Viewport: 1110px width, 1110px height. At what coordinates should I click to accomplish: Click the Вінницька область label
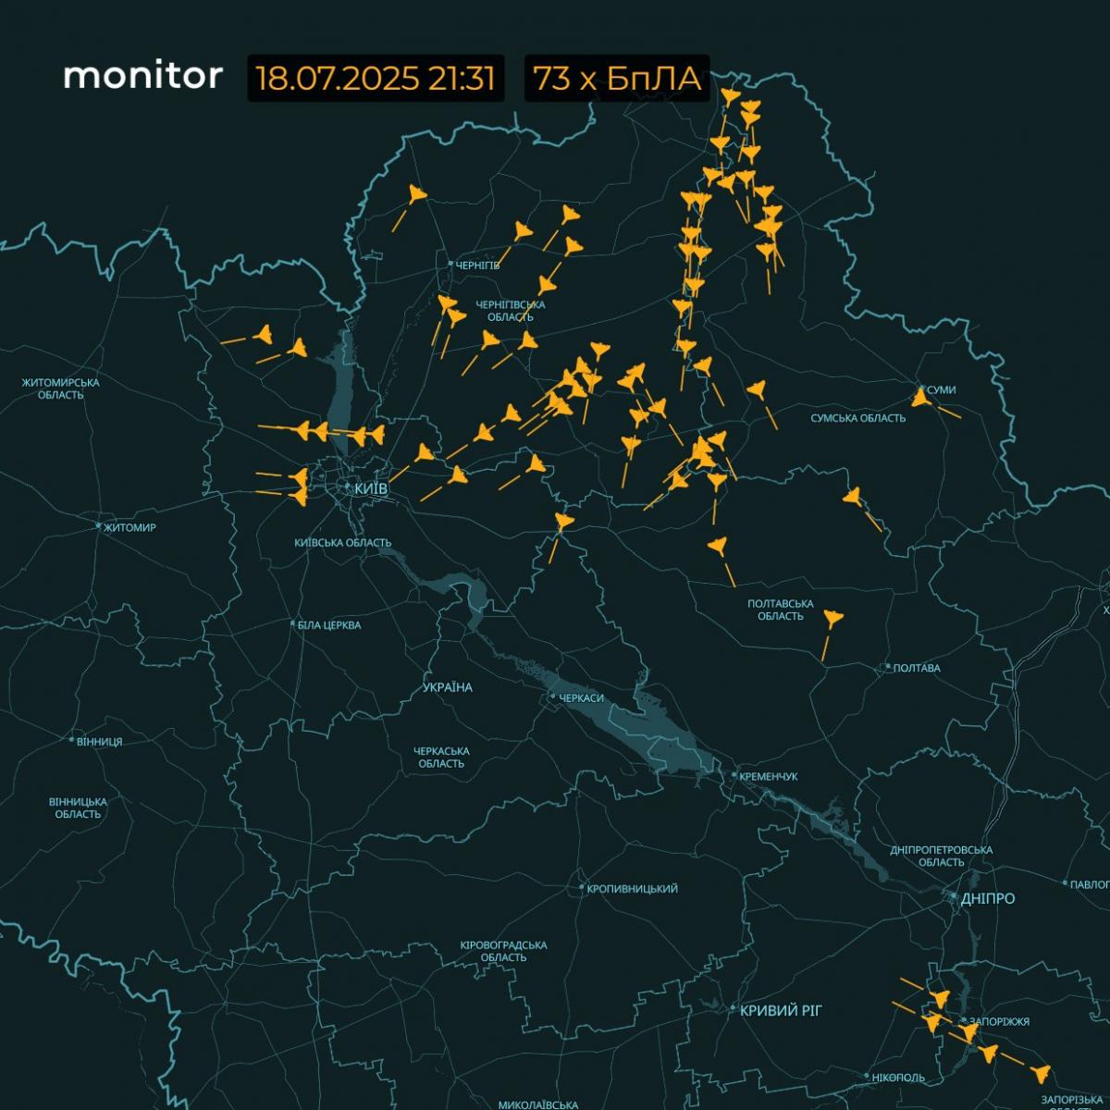pos(78,808)
